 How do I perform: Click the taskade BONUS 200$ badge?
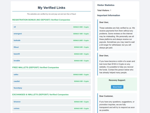click(81, 40)
